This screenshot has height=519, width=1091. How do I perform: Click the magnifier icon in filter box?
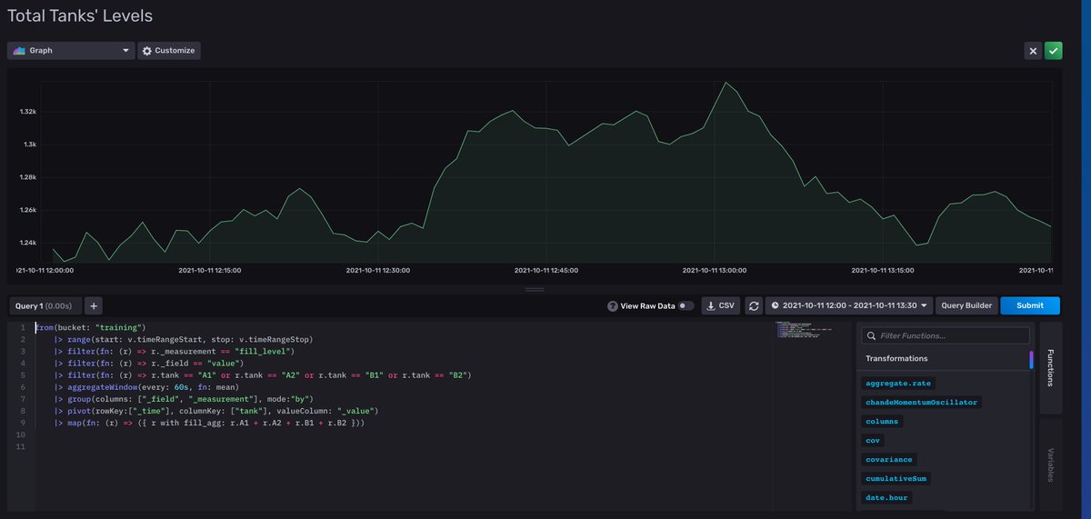[x=871, y=335]
